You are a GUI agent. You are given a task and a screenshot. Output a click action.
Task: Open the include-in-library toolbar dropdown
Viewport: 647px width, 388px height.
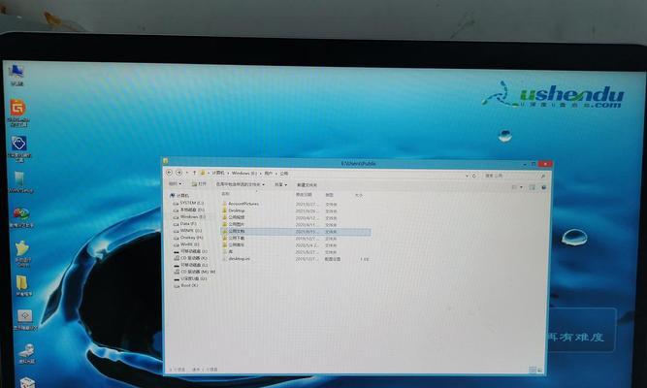coord(241,184)
